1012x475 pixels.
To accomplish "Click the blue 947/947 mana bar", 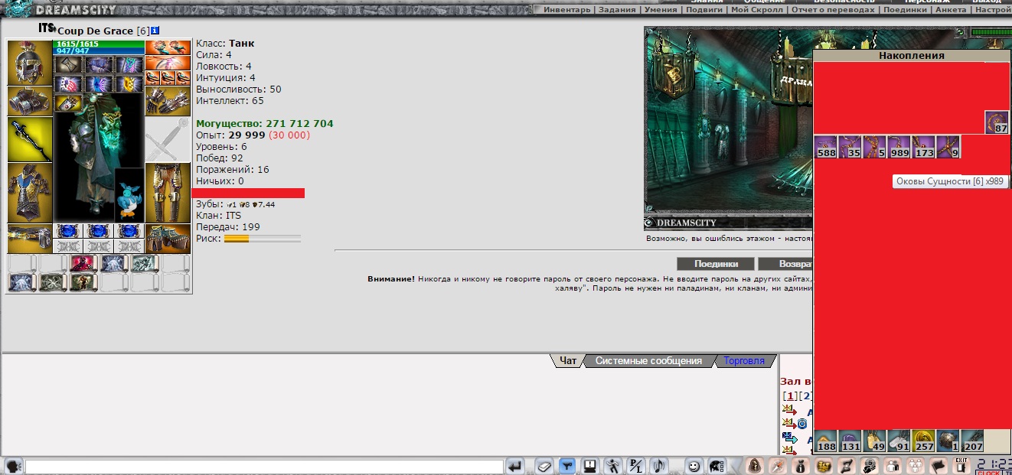I will (x=99, y=51).
